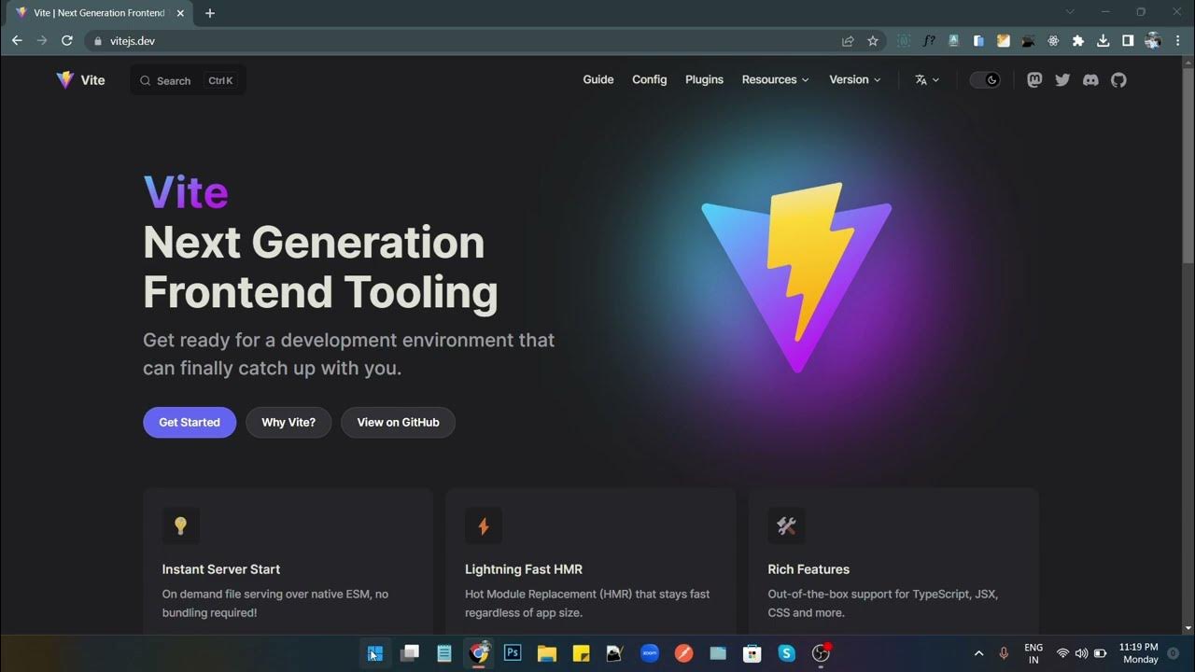The height and width of the screenshot is (672, 1195).
Task: Toggle the dark/light theme switch
Action: coord(985,80)
